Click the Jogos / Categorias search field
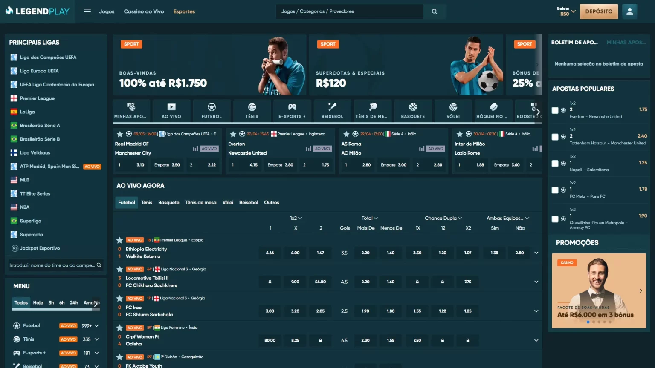This screenshot has width=655, height=368. pos(350,11)
